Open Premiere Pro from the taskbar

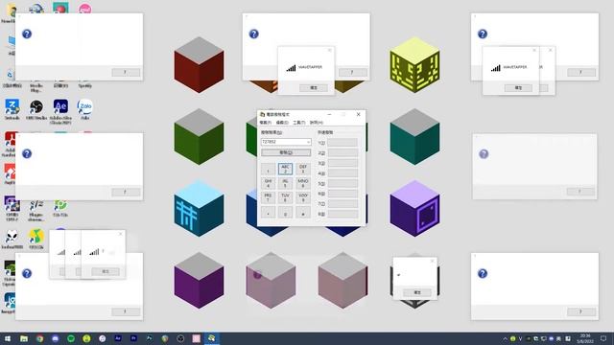(x=133, y=338)
